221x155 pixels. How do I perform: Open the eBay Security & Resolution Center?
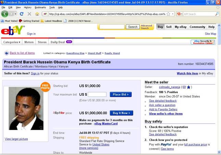(202, 42)
